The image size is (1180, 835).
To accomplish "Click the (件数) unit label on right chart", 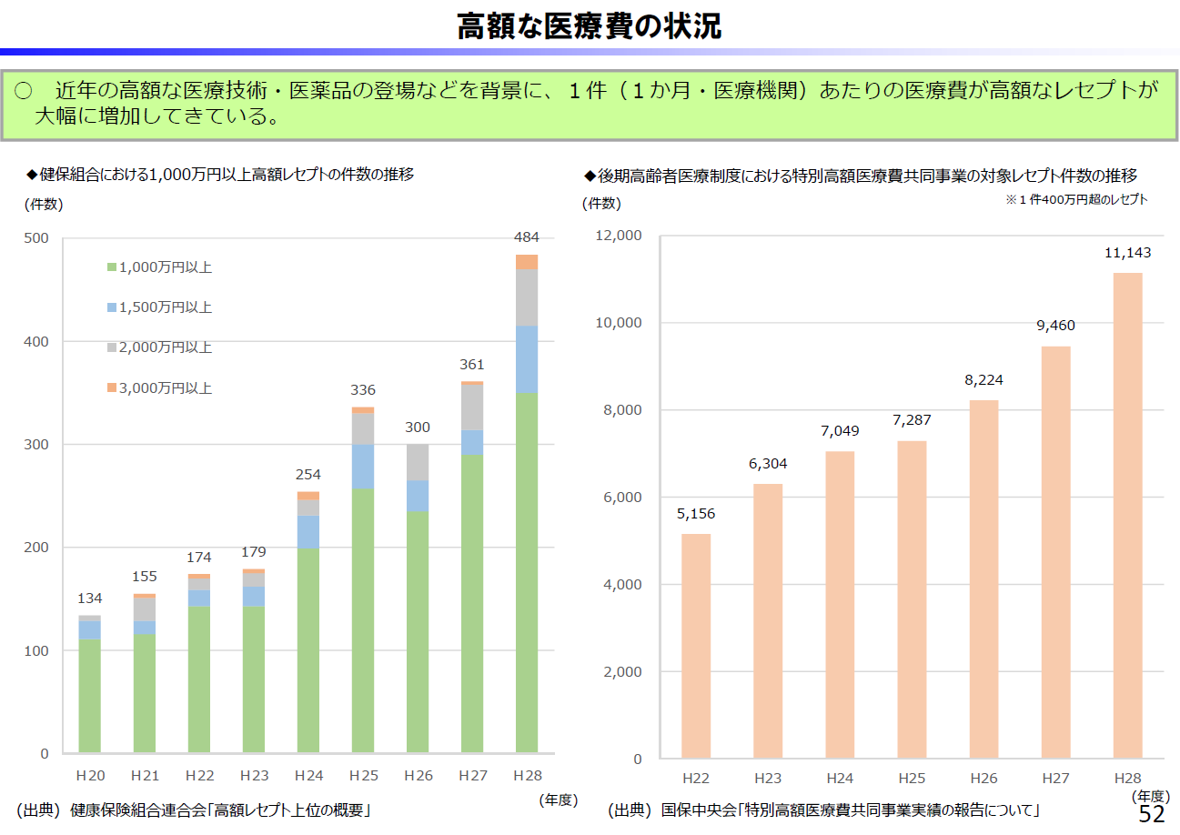I will coord(601,206).
